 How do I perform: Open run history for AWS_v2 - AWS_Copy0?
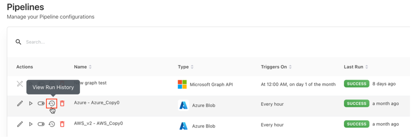[x=52, y=124]
